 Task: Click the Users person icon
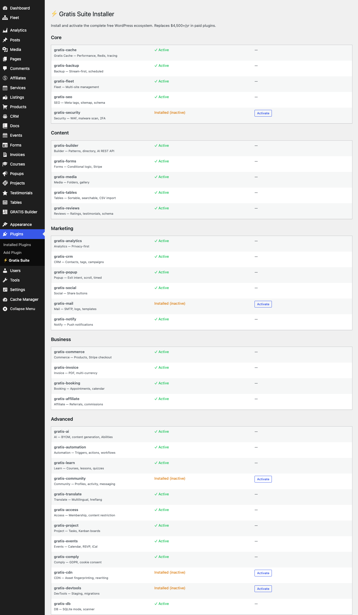(x=5, y=271)
